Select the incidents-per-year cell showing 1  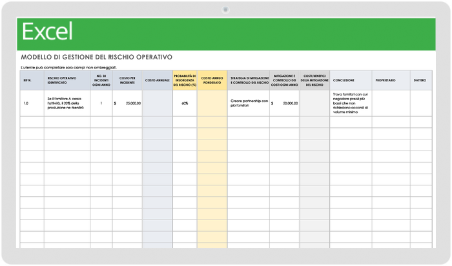(101, 103)
